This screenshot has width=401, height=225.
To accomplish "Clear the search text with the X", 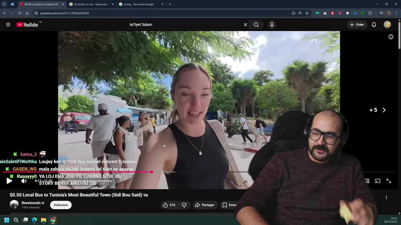I will click(x=245, y=25).
